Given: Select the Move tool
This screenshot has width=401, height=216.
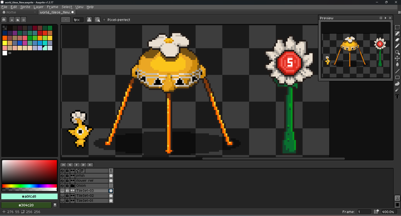Looking at the screenshot, I should tap(397, 58).
